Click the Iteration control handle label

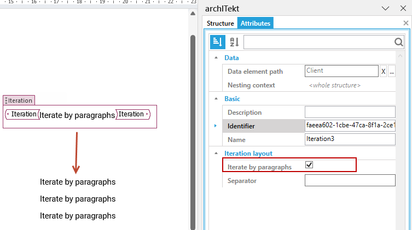(19, 101)
